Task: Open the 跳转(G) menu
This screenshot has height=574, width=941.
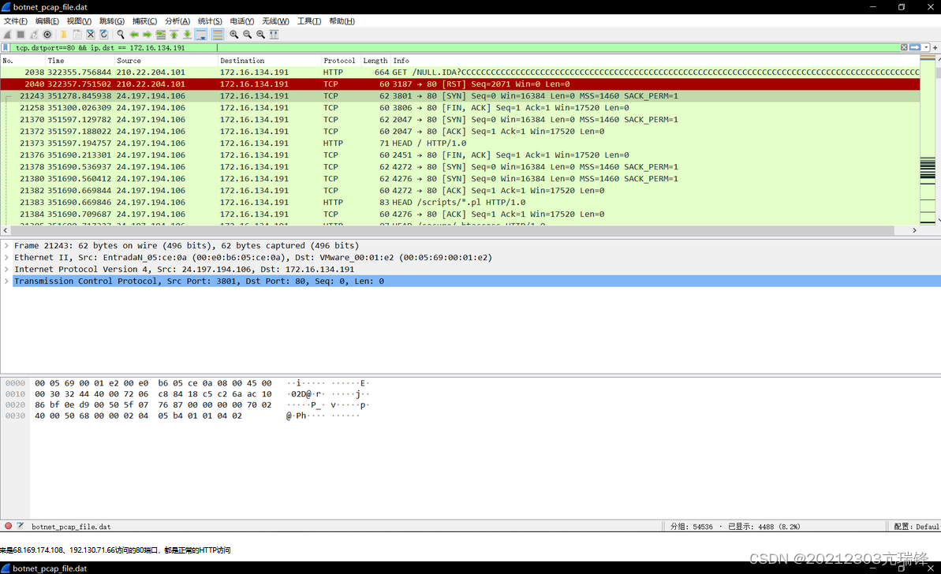Action: pos(112,21)
